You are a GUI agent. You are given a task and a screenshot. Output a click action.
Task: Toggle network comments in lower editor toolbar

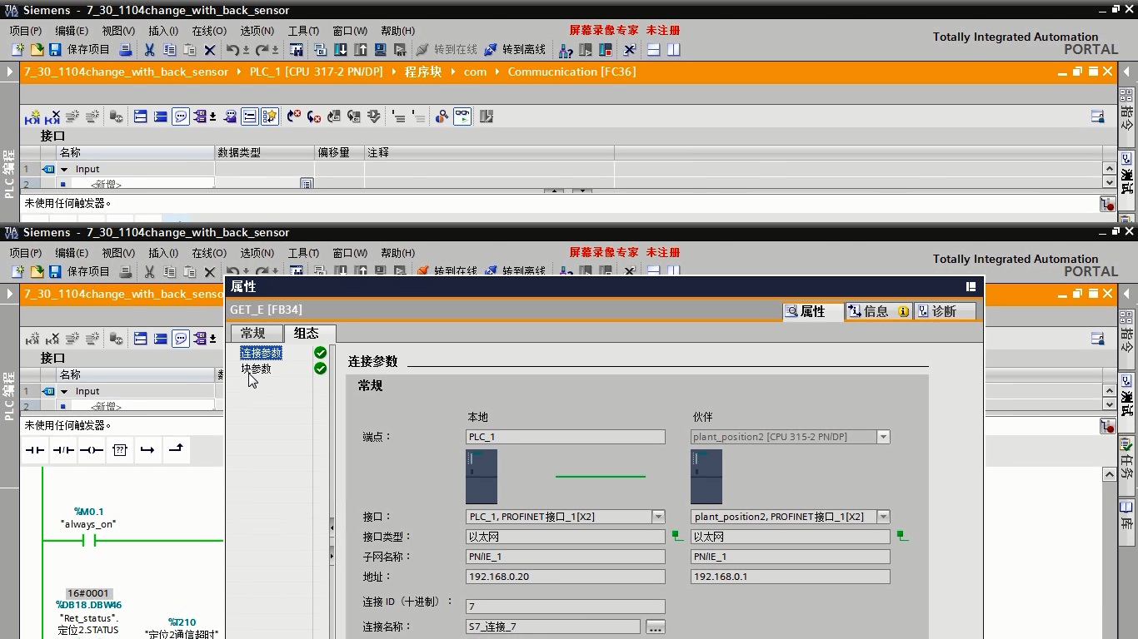(x=181, y=339)
